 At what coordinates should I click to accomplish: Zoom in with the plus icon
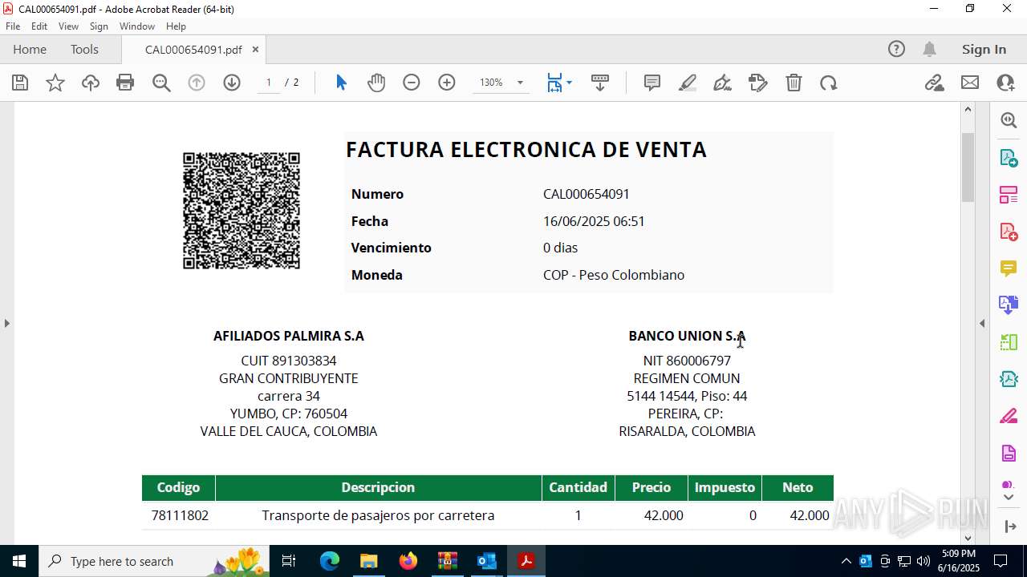[x=447, y=83]
